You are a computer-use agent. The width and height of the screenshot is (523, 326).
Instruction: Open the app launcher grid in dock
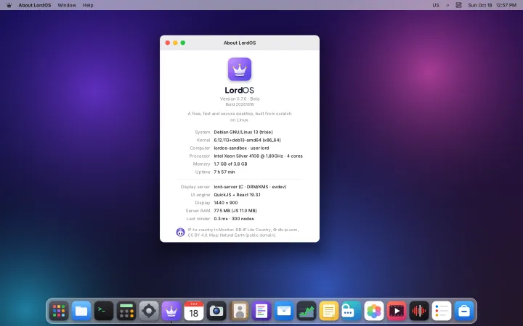59,311
